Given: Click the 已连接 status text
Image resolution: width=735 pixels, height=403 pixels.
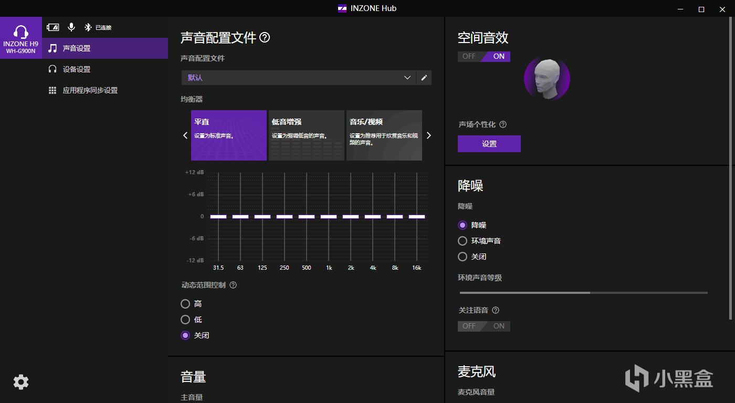Looking at the screenshot, I should (103, 27).
